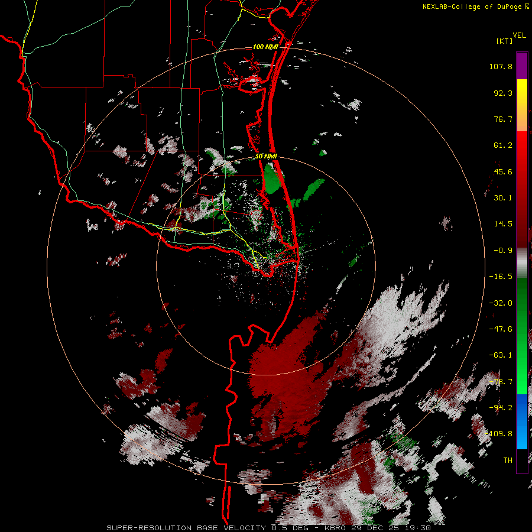Click the 76.7 velocity scale value
This screenshot has height=532, width=532.
point(503,119)
